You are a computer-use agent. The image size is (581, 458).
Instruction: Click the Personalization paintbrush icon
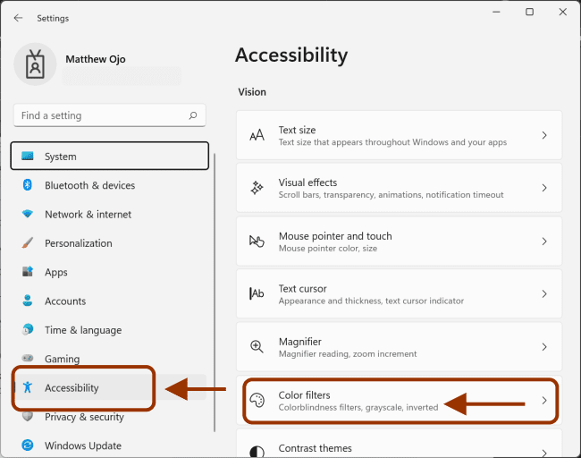pyautogui.click(x=28, y=243)
